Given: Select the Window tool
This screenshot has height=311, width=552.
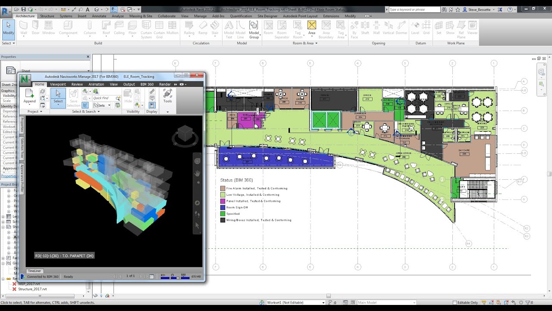Looking at the screenshot, I should (49, 29).
